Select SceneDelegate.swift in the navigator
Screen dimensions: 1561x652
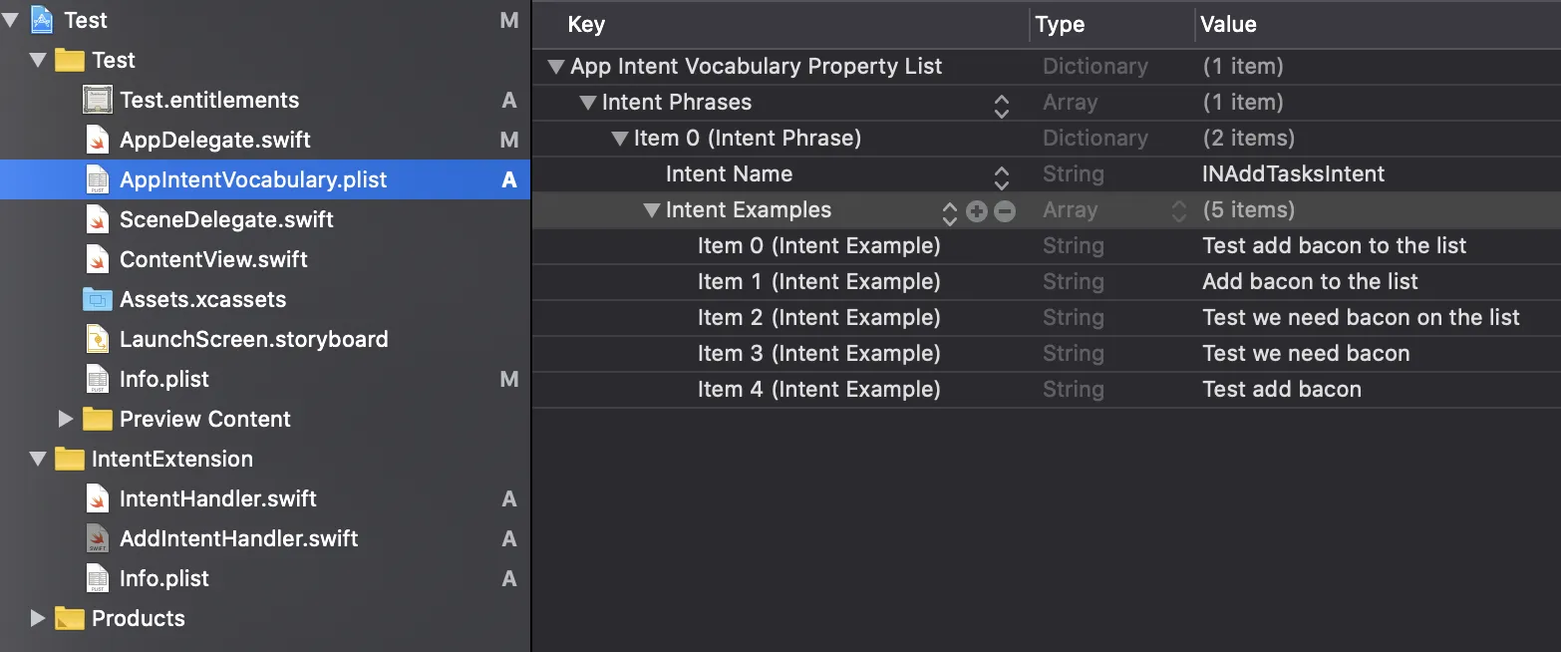click(x=226, y=219)
